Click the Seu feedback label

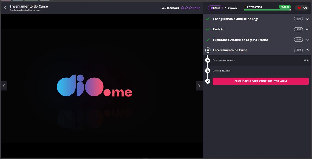point(170,8)
